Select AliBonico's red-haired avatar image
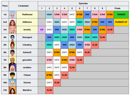 (12, 22)
